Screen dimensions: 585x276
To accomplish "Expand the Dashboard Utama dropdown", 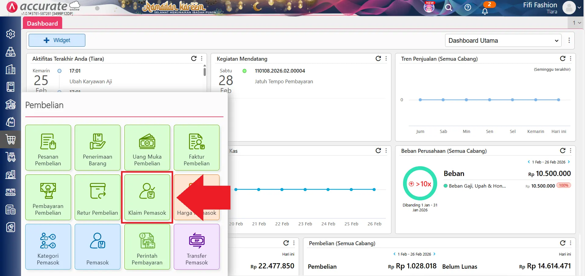I will click(x=503, y=41).
